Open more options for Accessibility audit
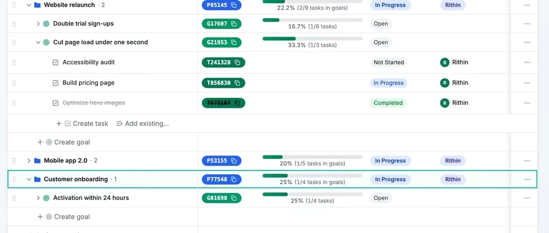 pos(527,63)
